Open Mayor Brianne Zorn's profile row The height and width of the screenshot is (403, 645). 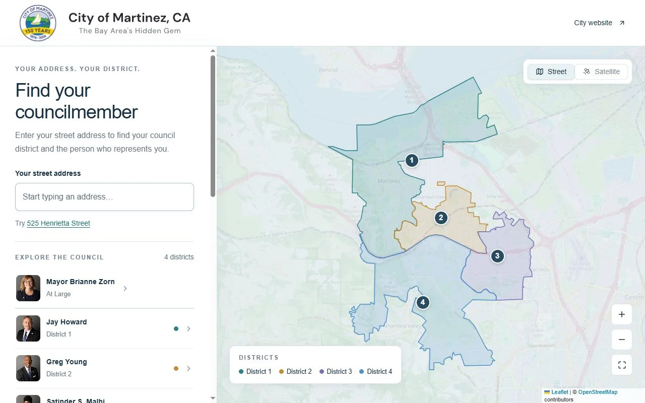[104, 288]
